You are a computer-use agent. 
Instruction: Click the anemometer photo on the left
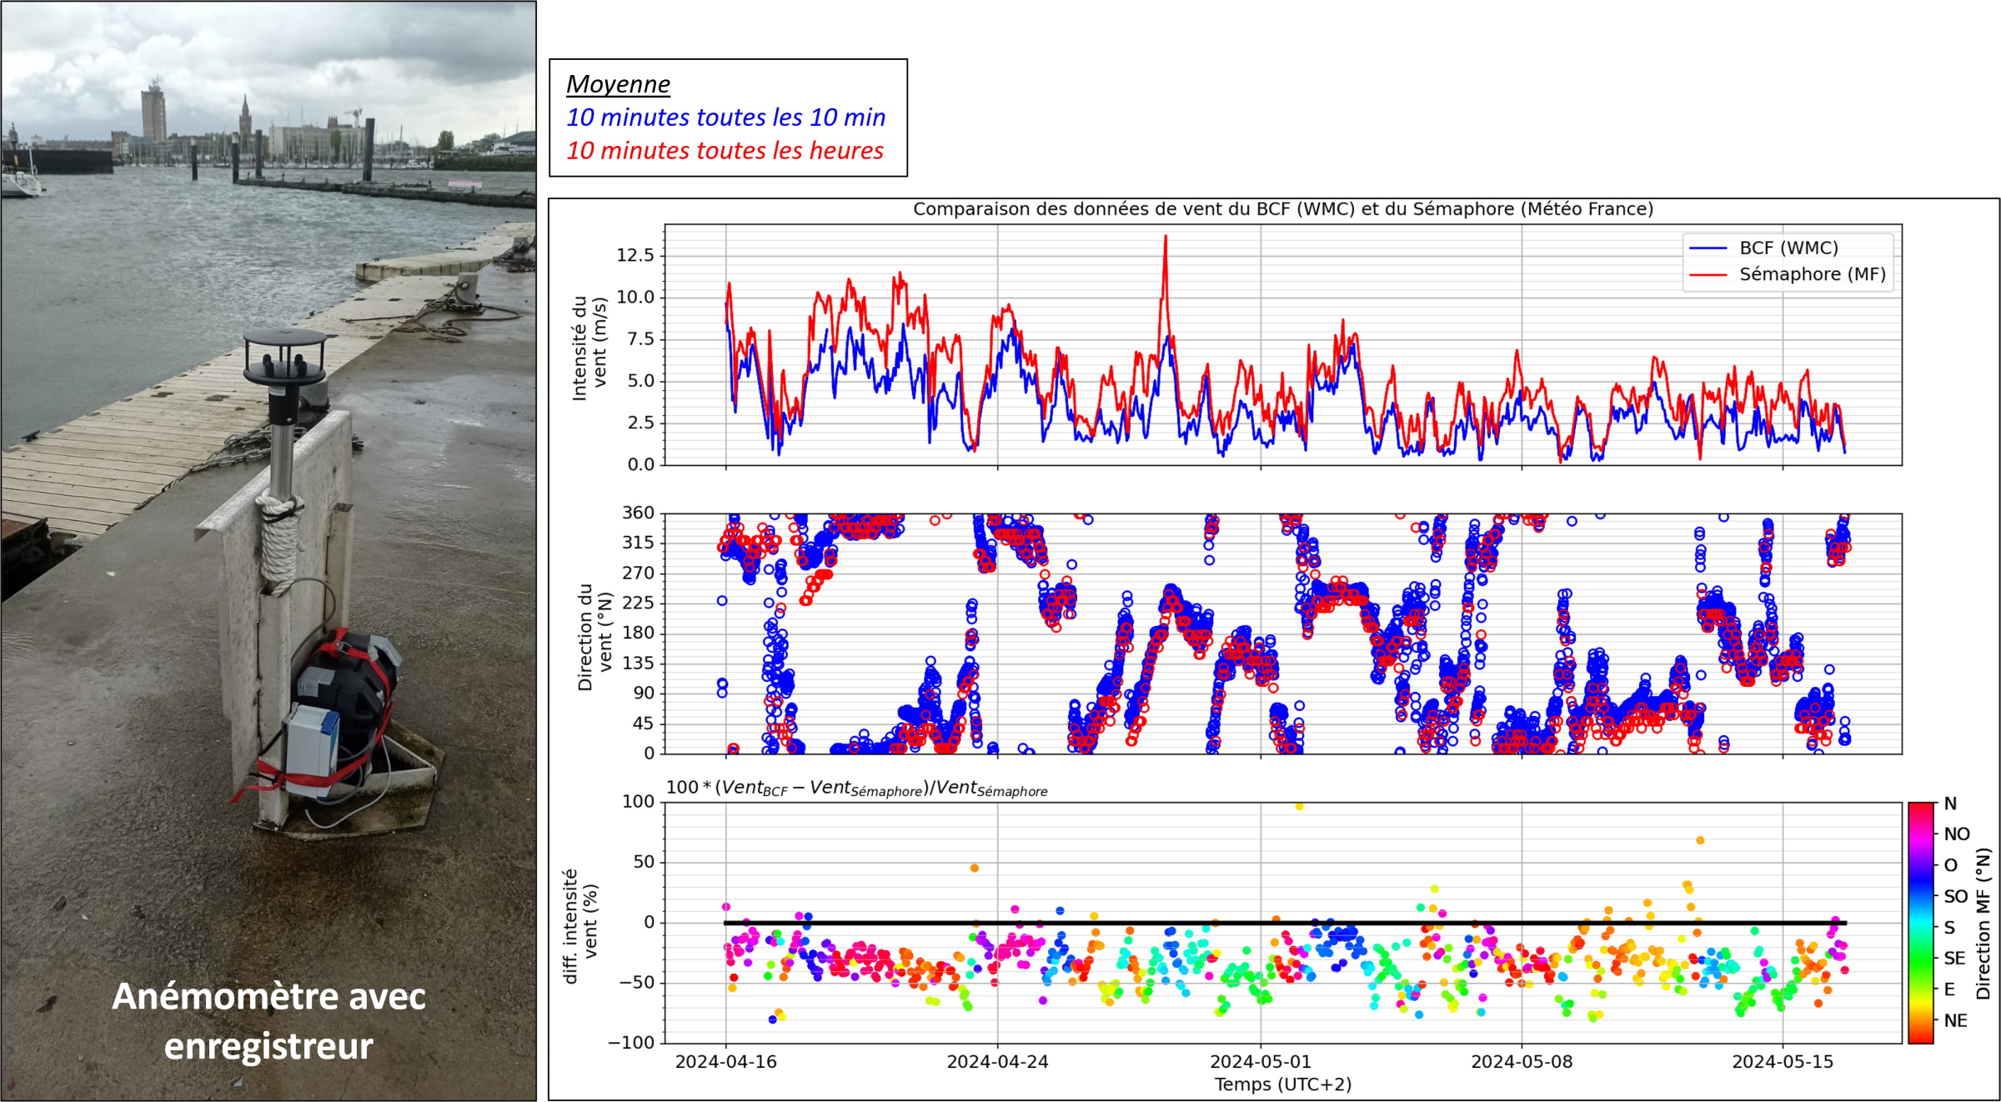click(267, 500)
